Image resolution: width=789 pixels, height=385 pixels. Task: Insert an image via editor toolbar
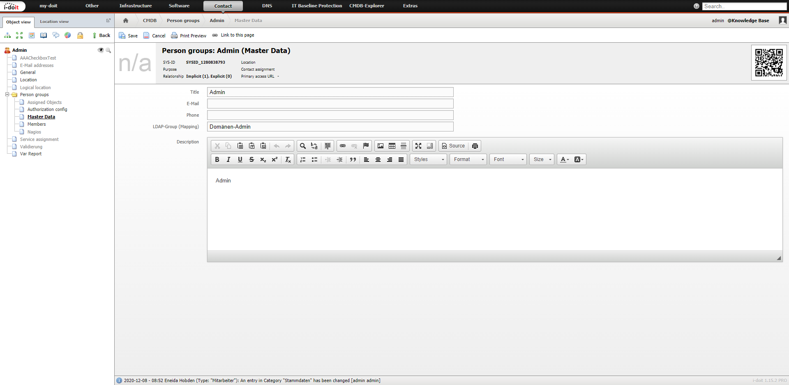381,146
